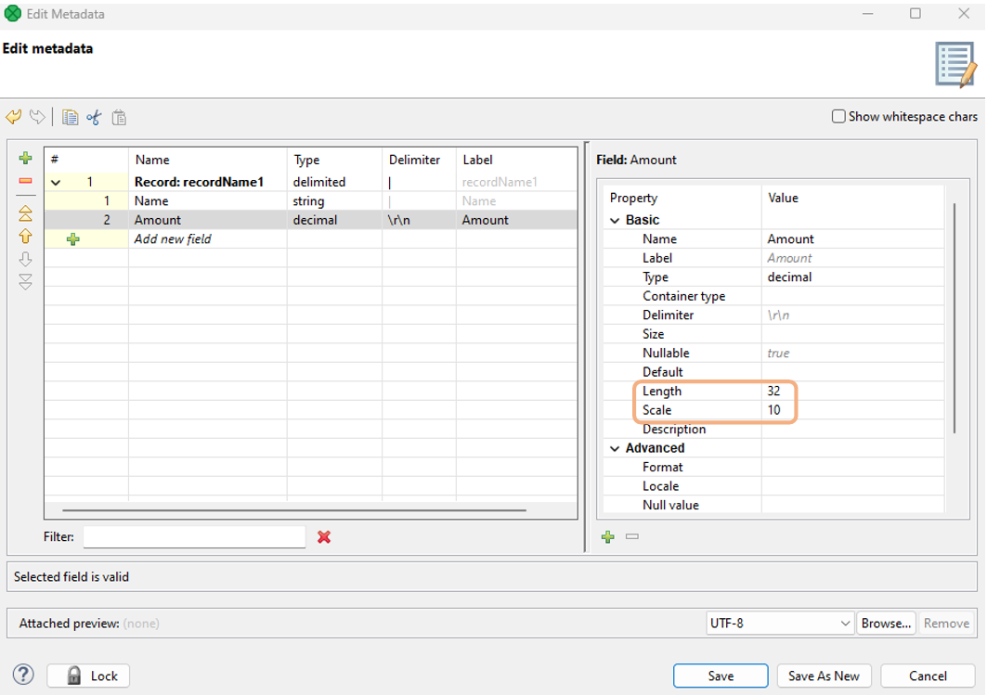Click the Save As New button

pos(824,676)
